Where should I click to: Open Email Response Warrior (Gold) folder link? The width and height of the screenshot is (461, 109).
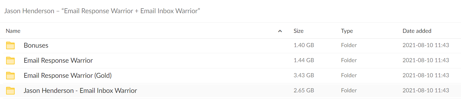68,76
